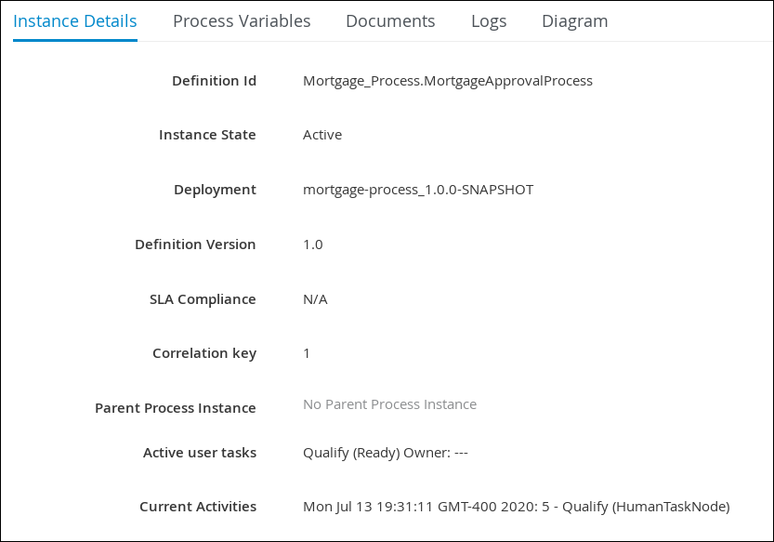Select the Qualify (Ready) Owner task entry

pyautogui.click(x=386, y=453)
